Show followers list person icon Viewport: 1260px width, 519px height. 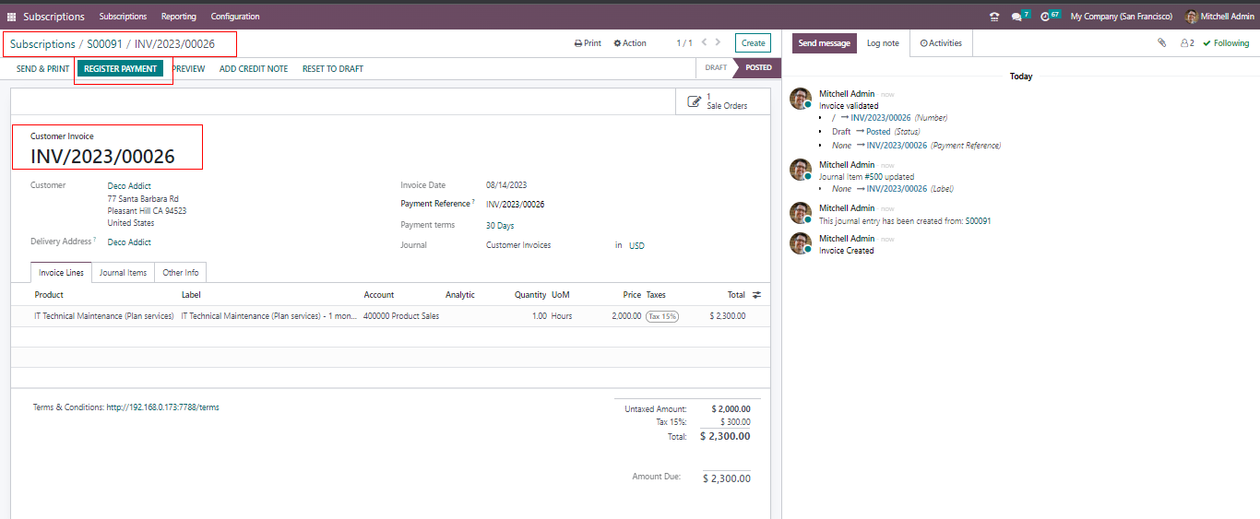[1186, 43]
